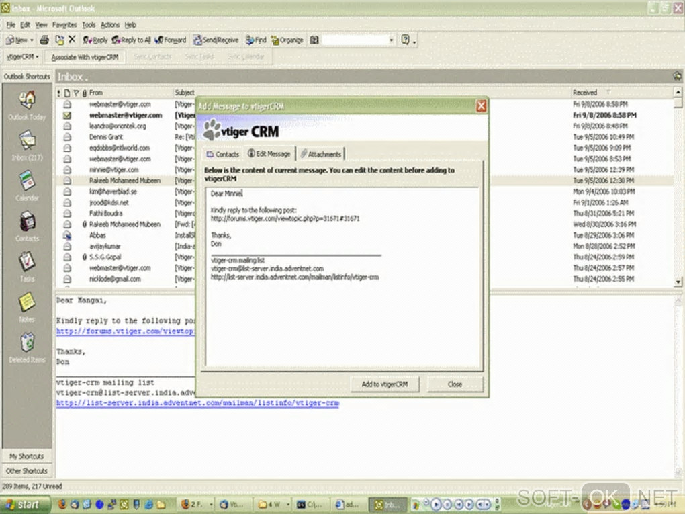Click Send/Receive in the toolbar
This screenshot has height=514, width=685.
pos(216,40)
